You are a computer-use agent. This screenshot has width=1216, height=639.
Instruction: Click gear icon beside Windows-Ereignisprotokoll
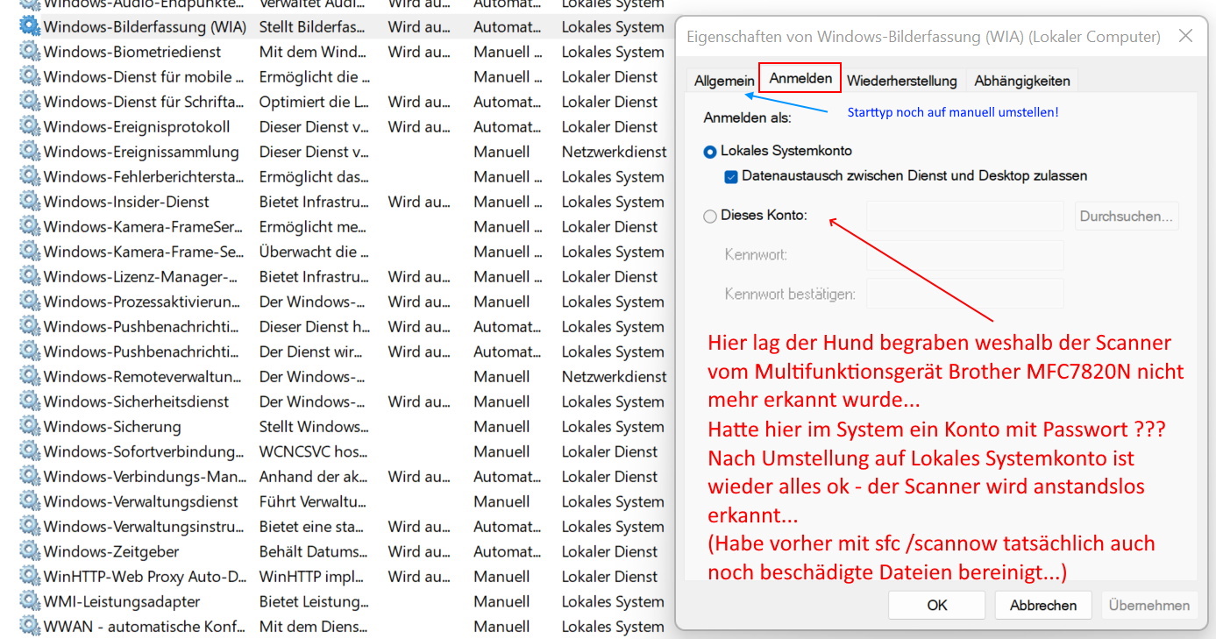pos(30,126)
